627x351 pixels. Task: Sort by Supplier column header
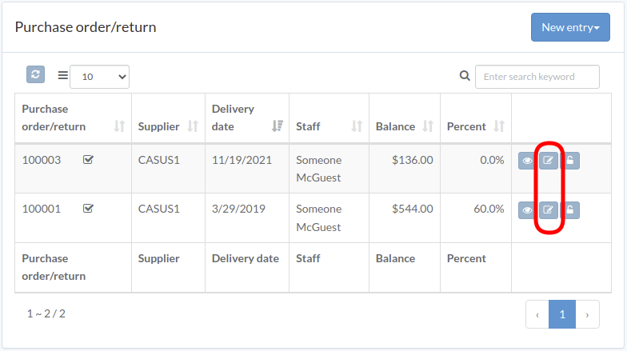193,126
